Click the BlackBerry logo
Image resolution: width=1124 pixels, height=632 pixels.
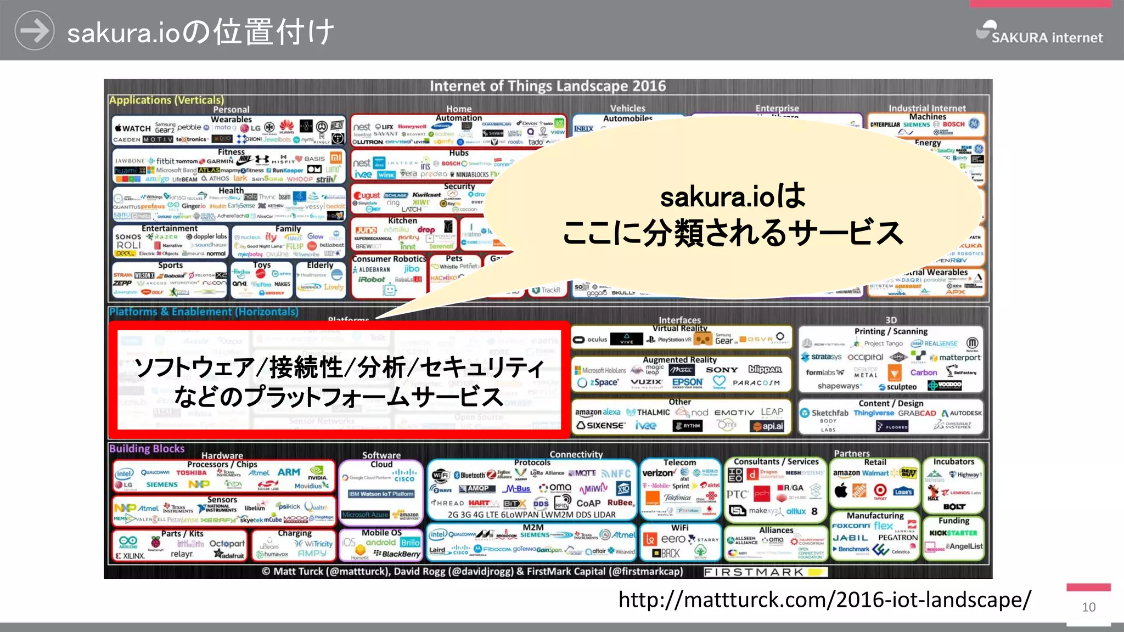(397, 554)
